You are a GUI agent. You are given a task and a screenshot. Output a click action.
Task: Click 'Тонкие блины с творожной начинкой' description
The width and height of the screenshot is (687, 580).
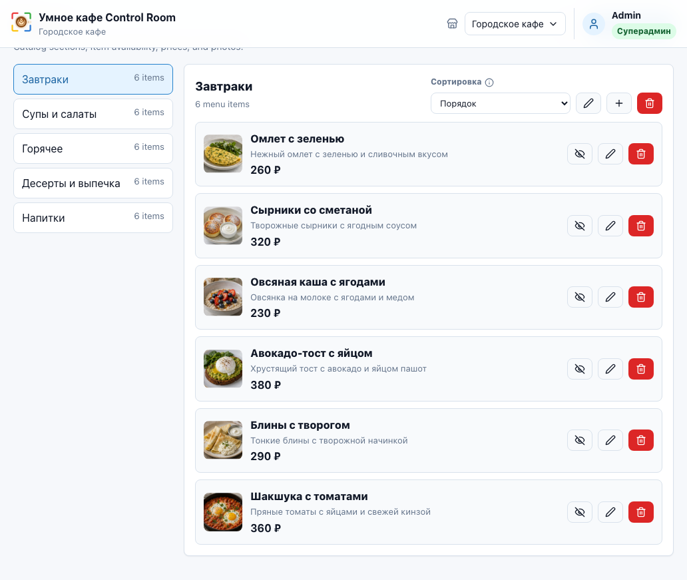click(x=329, y=441)
